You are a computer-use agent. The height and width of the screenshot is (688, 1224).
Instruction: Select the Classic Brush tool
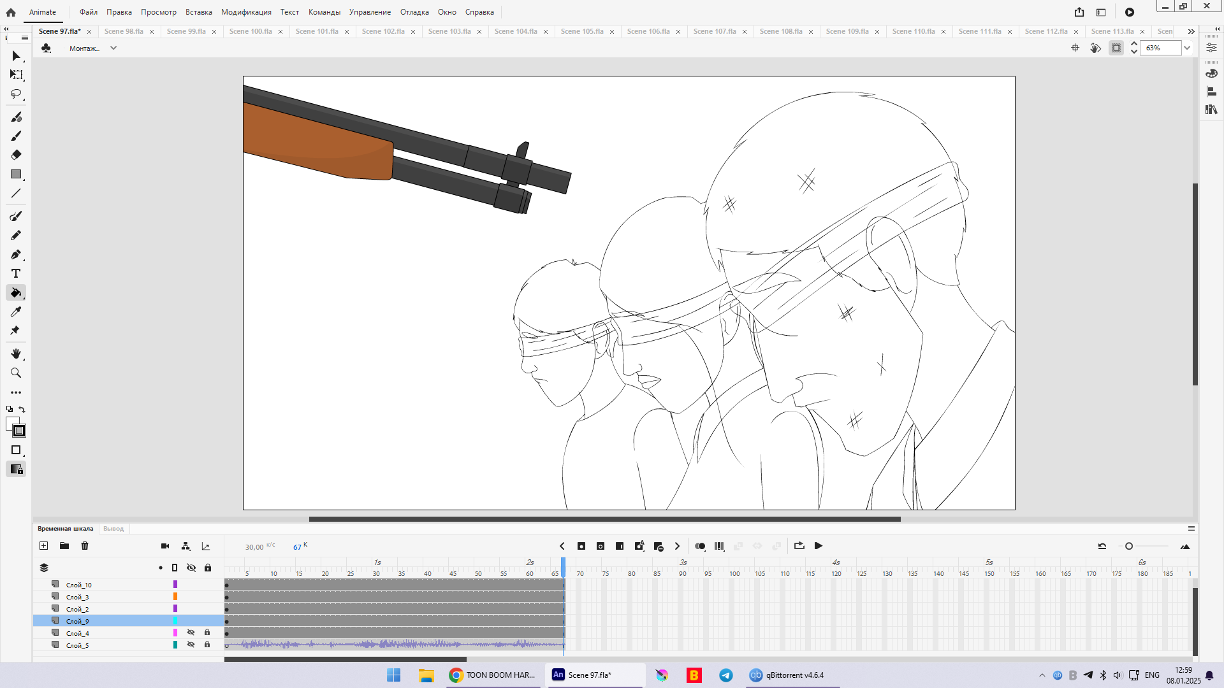coord(17,136)
